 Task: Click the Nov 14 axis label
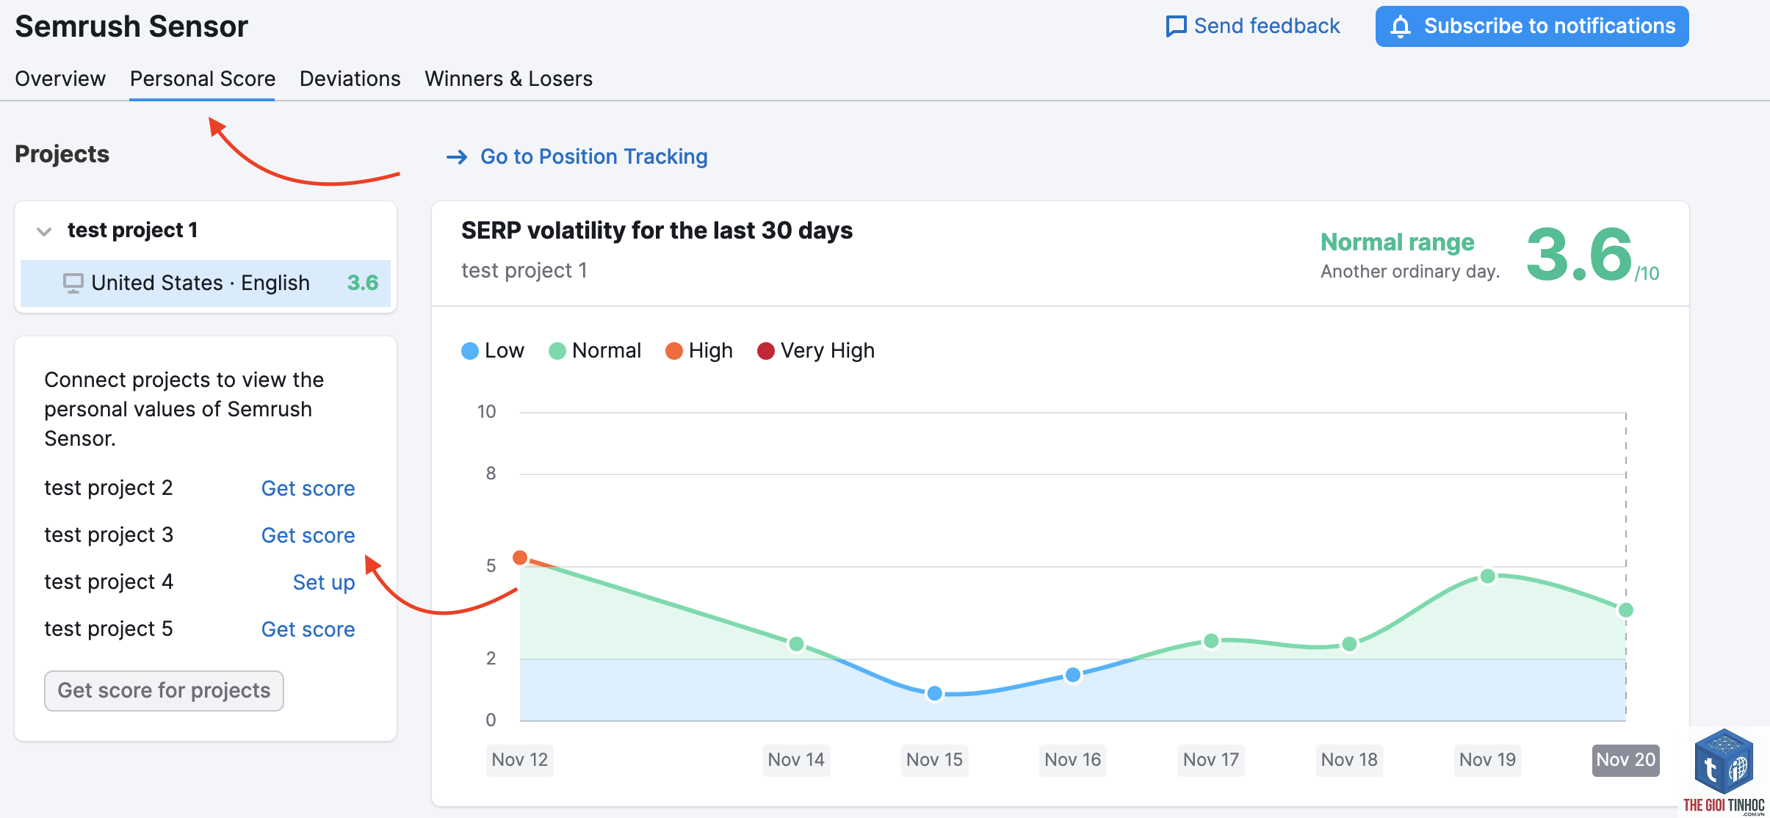pos(796,760)
